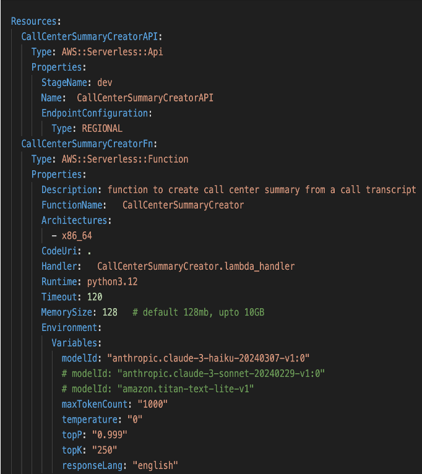
Task: Click the Timeout value 120
Action: [94, 297]
